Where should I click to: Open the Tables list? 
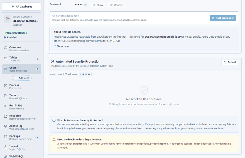pos(21,59)
